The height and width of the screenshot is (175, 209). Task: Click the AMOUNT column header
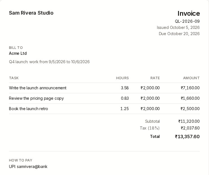191,78
